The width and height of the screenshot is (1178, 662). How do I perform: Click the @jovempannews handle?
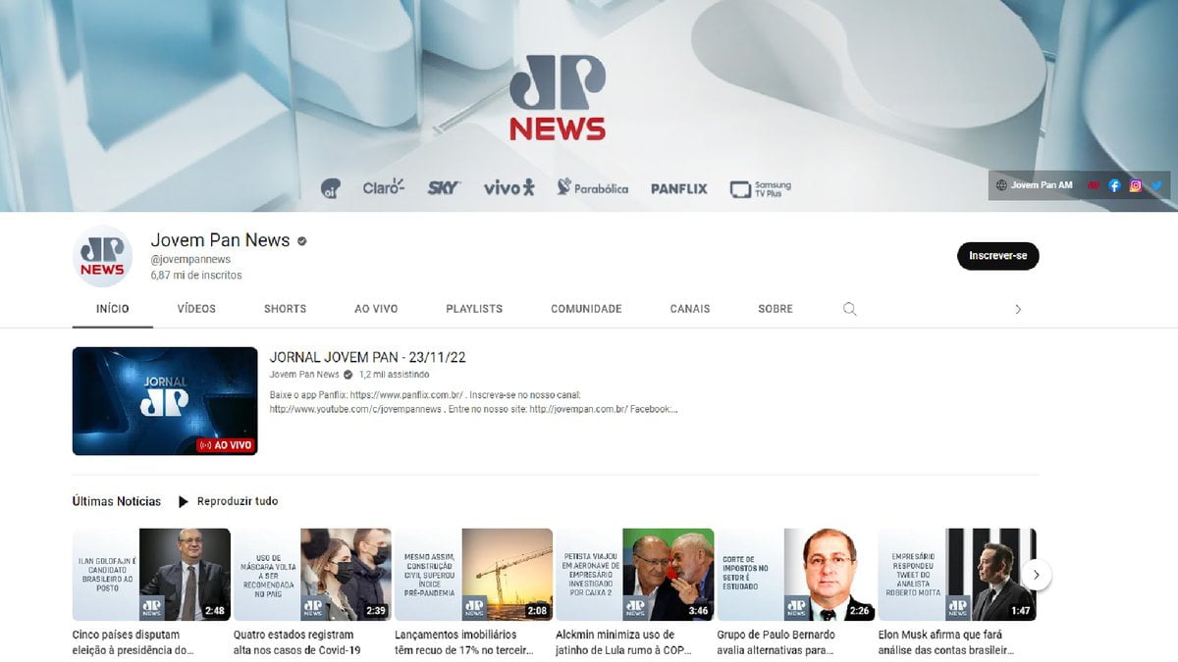click(190, 259)
